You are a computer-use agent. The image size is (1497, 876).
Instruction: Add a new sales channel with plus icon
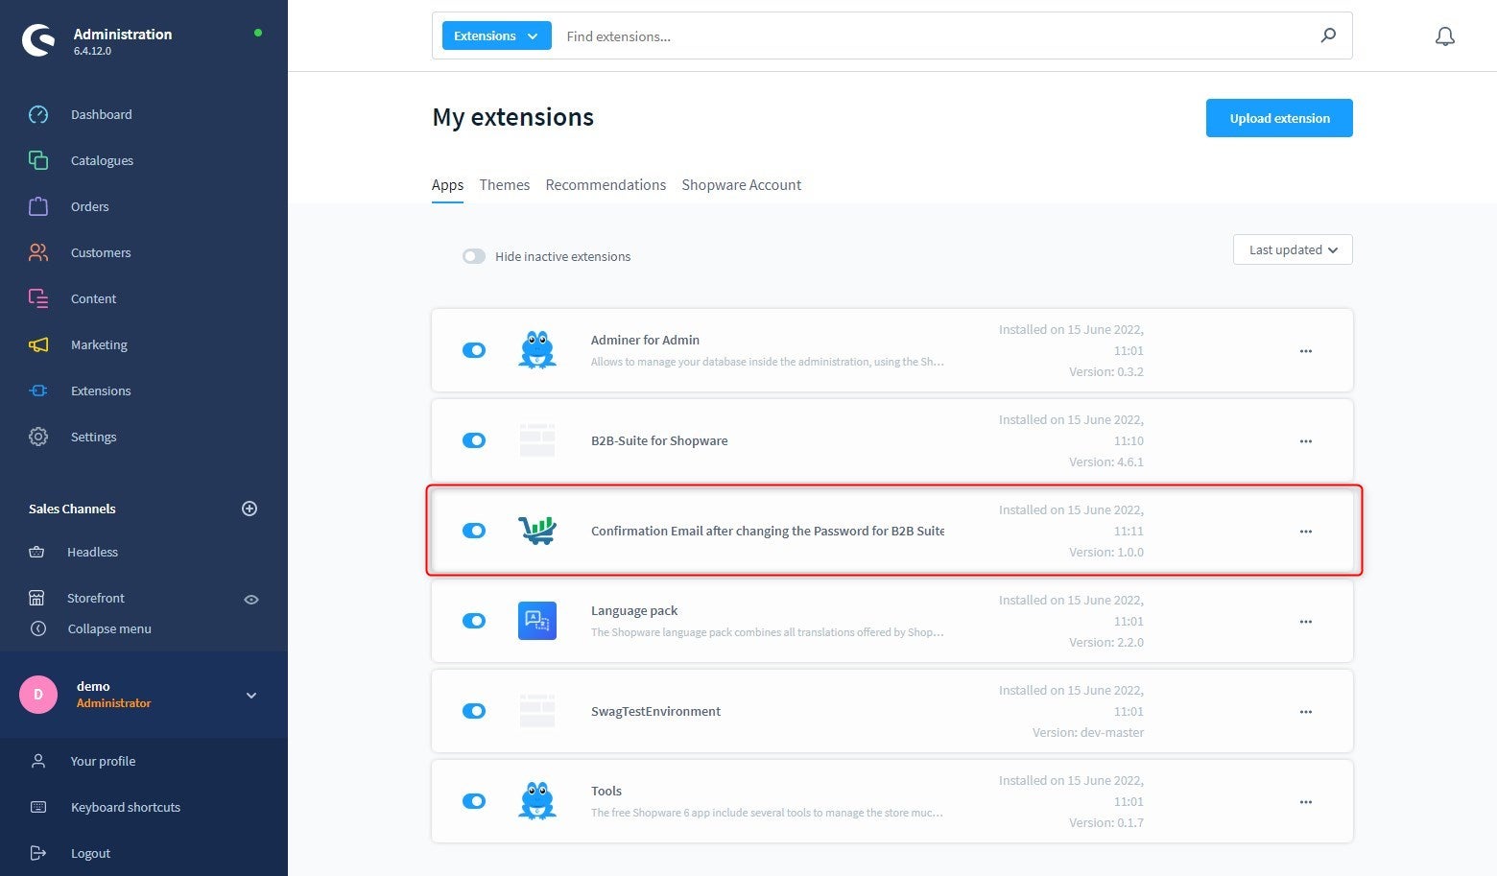[249, 509]
